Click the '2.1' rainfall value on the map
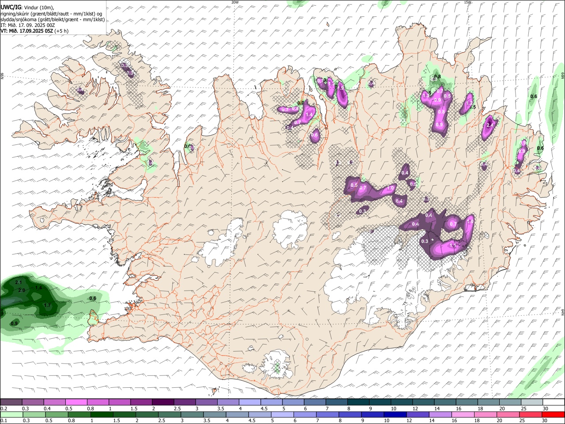 click(x=19, y=282)
